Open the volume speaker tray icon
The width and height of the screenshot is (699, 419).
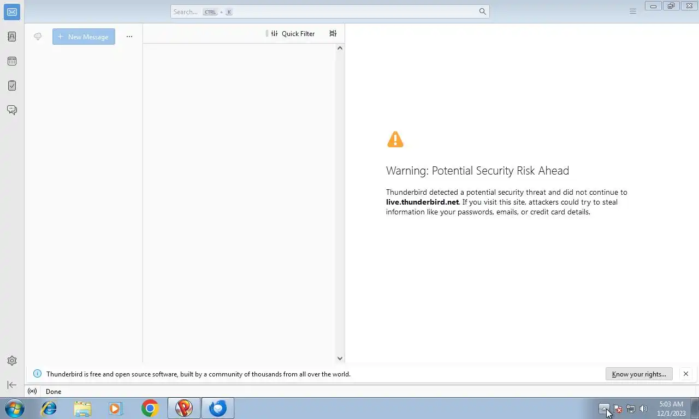coord(643,409)
